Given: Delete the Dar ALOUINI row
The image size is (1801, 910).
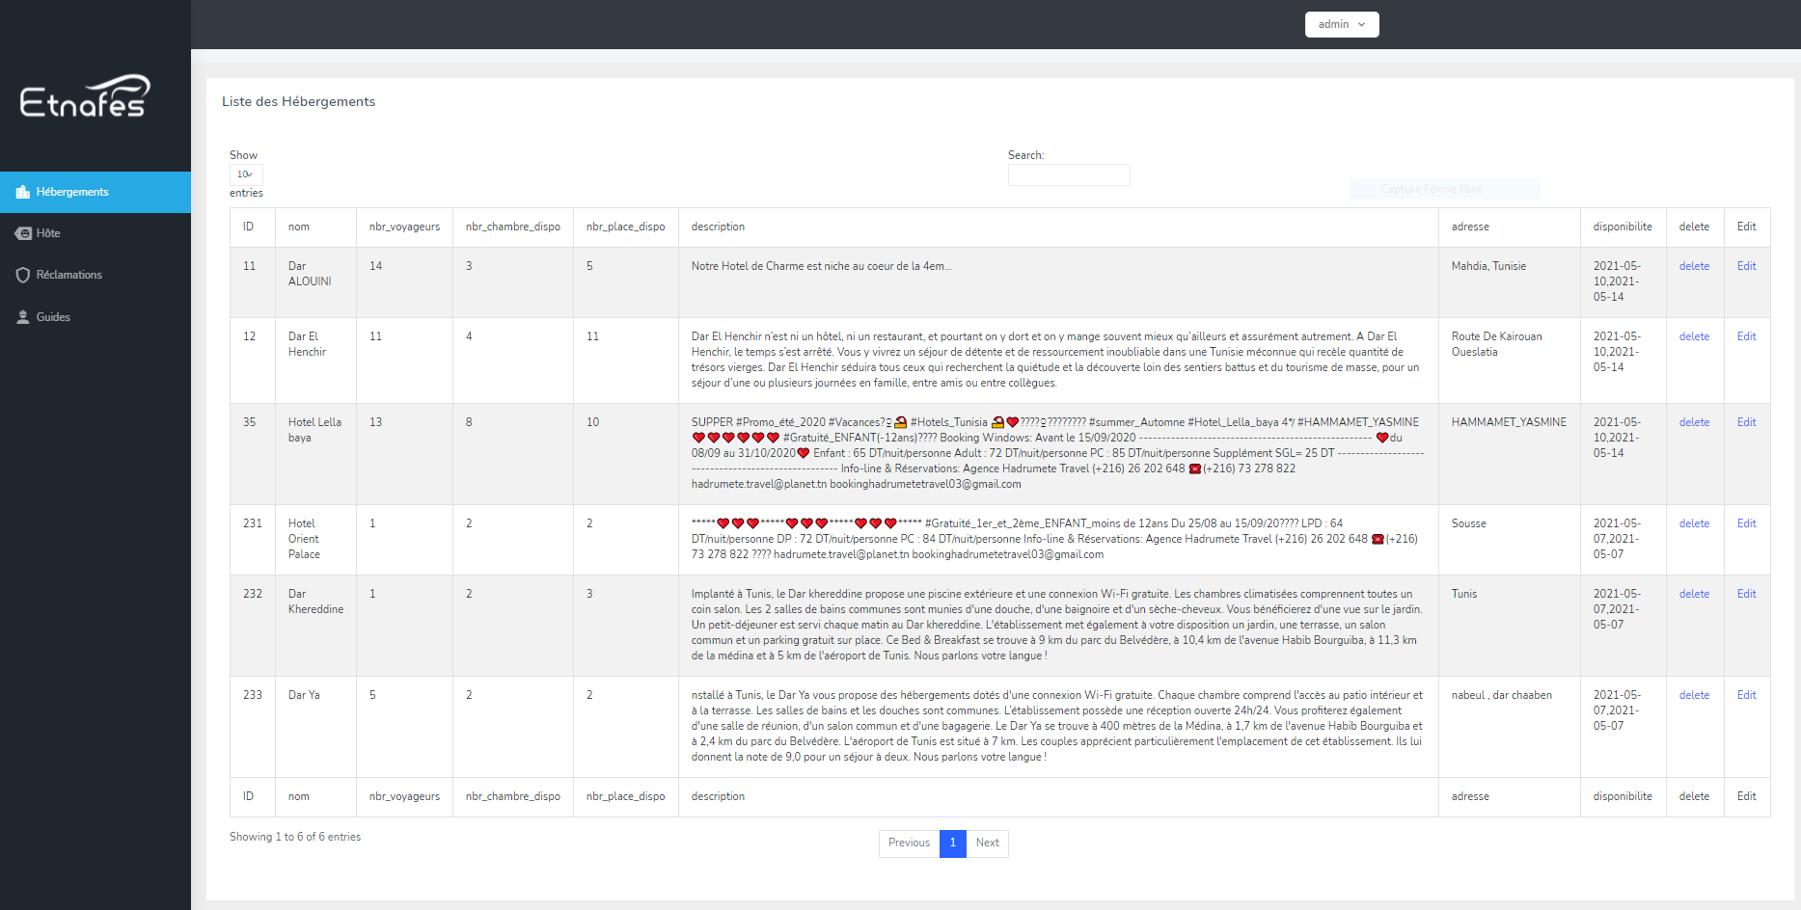Looking at the screenshot, I should click(1693, 266).
